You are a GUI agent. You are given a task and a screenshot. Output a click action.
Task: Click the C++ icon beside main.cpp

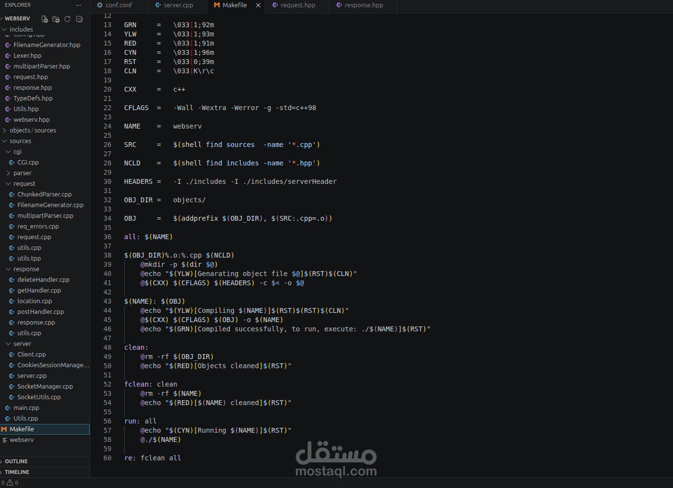[8, 408]
